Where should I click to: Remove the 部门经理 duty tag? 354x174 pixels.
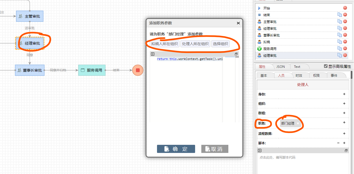point(298,123)
